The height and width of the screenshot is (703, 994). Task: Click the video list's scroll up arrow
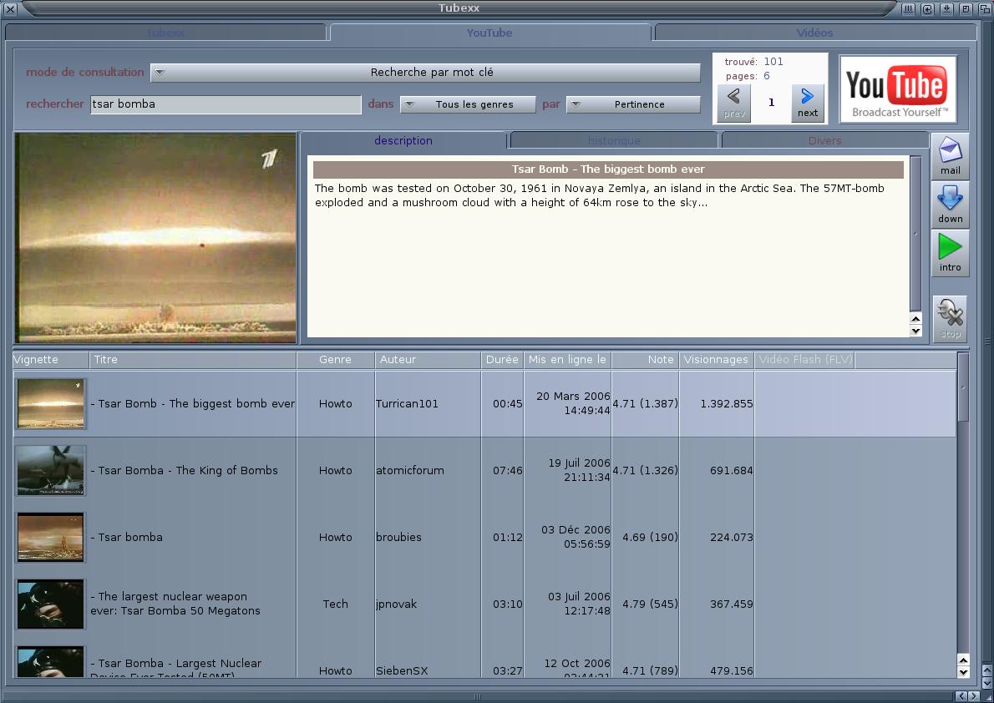tap(963, 660)
